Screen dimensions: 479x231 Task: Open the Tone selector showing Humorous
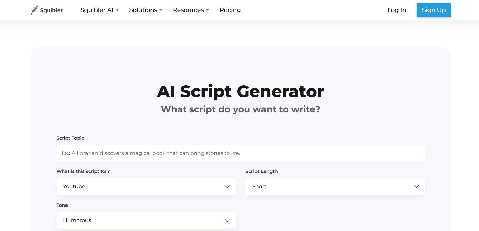[146, 220]
